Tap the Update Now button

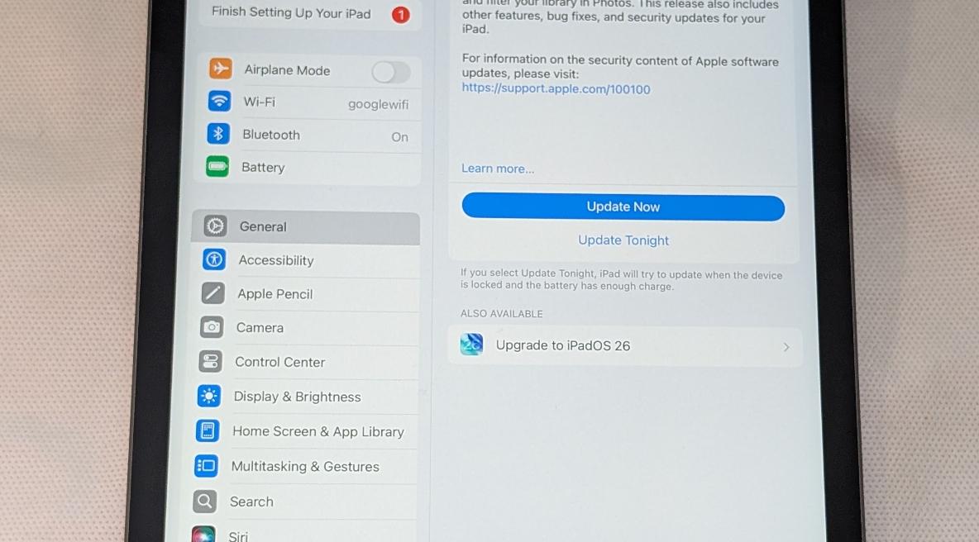(x=623, y=207)
